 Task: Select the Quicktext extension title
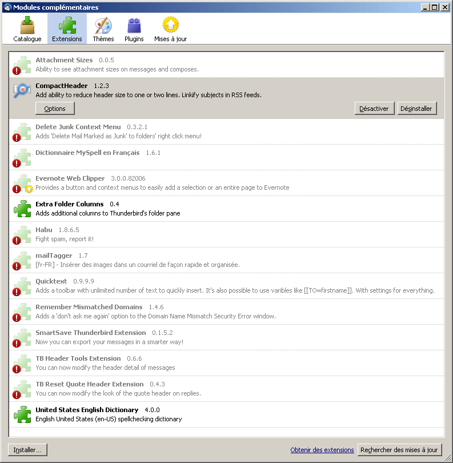(51, 281)
